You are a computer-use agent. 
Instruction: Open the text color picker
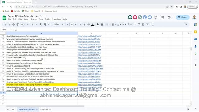(93, 24)
